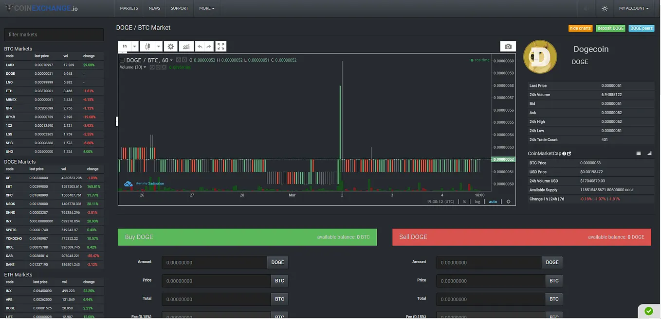Open the NEWS menu item
Image resolution: width=661 pixels, height=319 pixels.
[x=154, y=8]
